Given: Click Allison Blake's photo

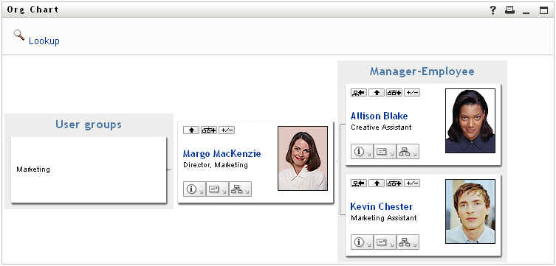Looking at the screenshot, I should coord(470,121).
